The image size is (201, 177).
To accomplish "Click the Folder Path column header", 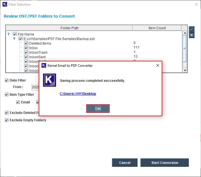I will tap(69, 28).
